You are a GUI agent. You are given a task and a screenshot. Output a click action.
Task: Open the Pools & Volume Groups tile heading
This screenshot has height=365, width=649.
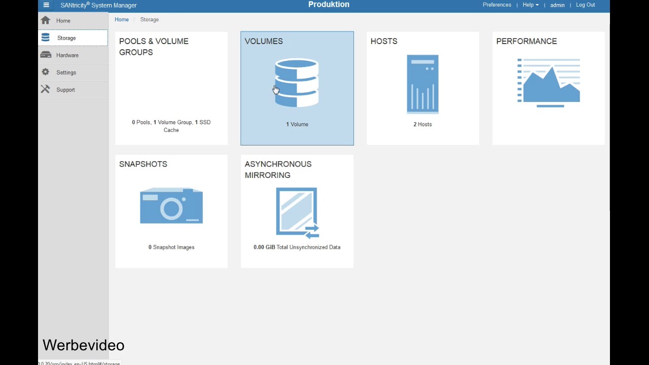point(154,47)
